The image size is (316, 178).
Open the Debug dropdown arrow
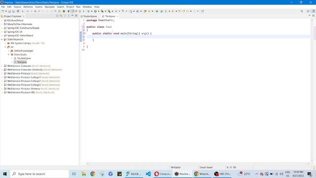coord(92,11)
